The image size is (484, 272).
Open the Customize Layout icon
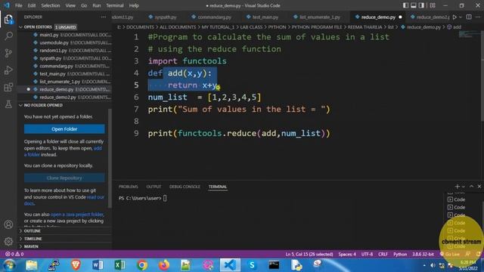click(433, 5)
